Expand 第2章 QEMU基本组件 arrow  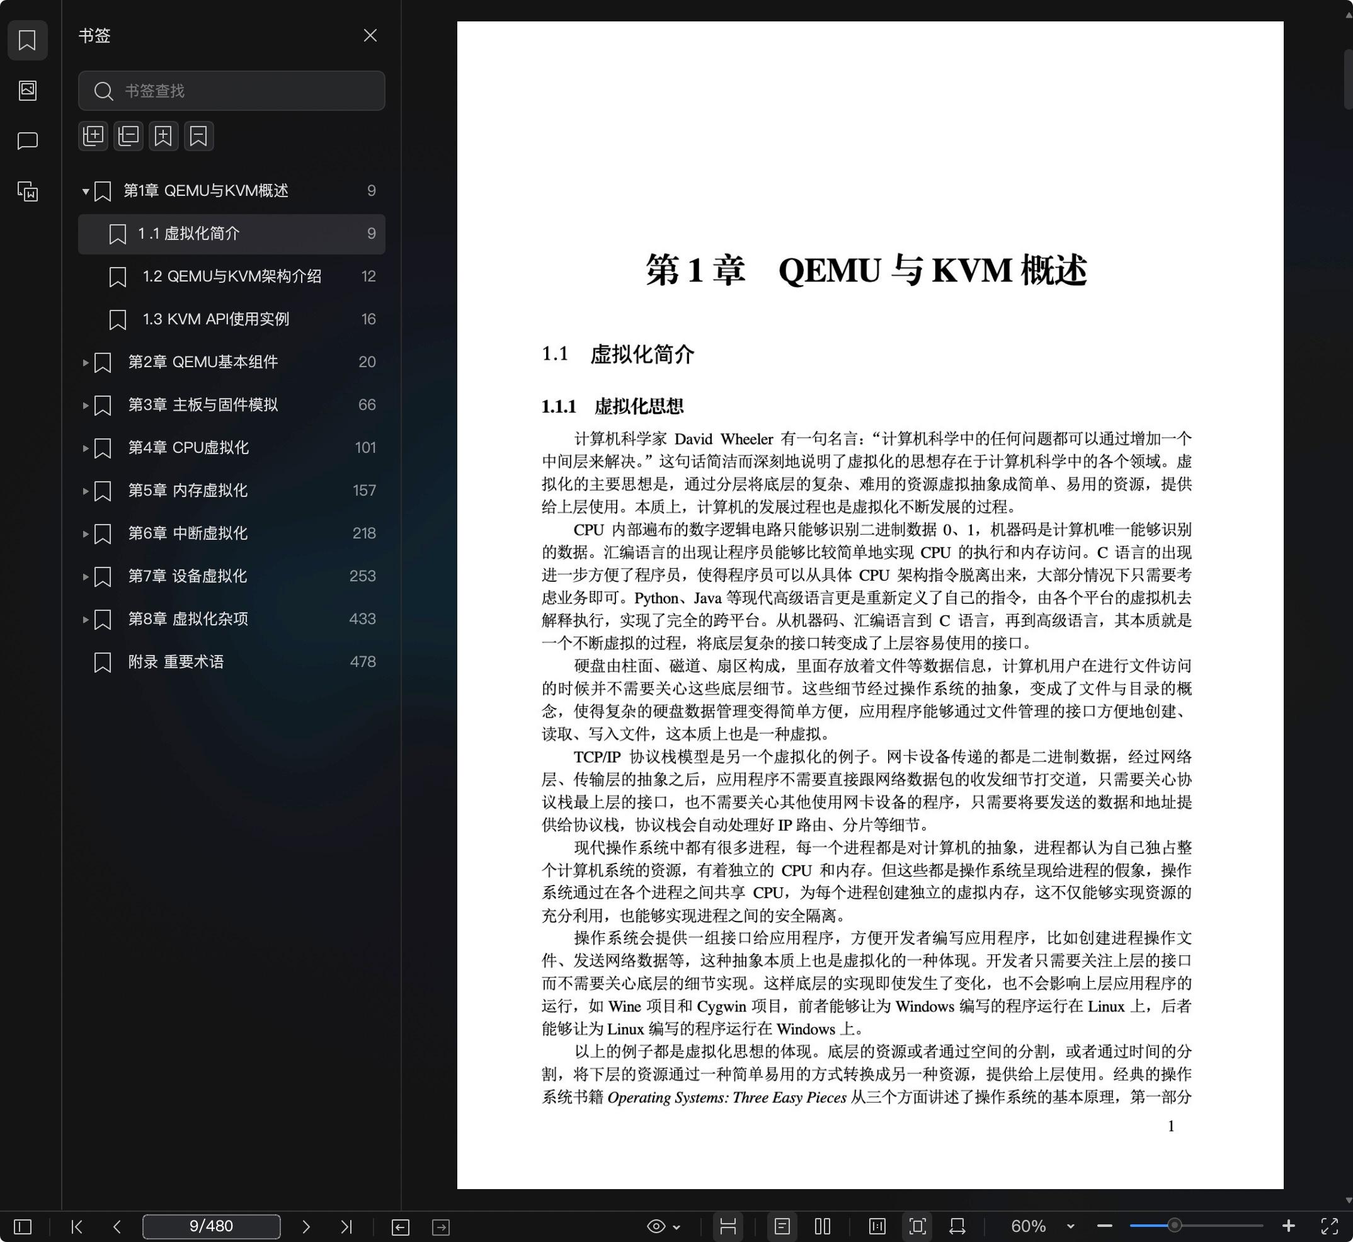click(86, 362)
